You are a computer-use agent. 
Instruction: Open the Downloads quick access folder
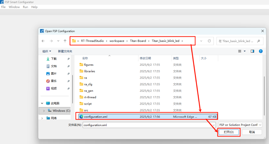pyautogui.click(x=54, y=59)
